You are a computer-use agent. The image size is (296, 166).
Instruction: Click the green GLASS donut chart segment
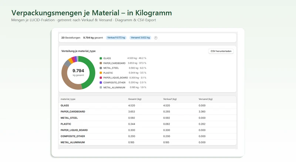92,72
